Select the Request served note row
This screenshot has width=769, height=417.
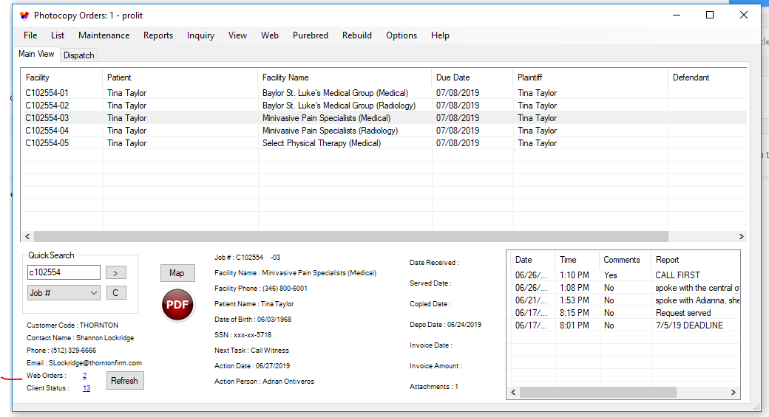coord(626,313)
